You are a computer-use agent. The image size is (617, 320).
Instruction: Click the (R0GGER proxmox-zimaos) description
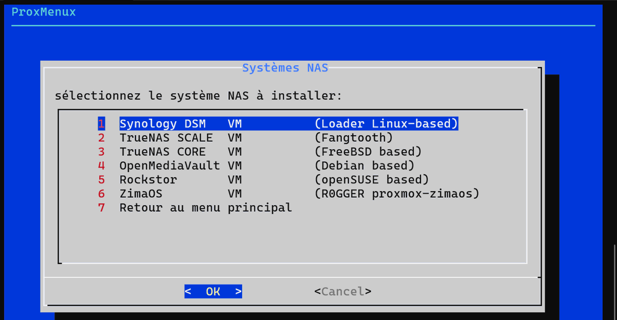click(x=397, y=194)
